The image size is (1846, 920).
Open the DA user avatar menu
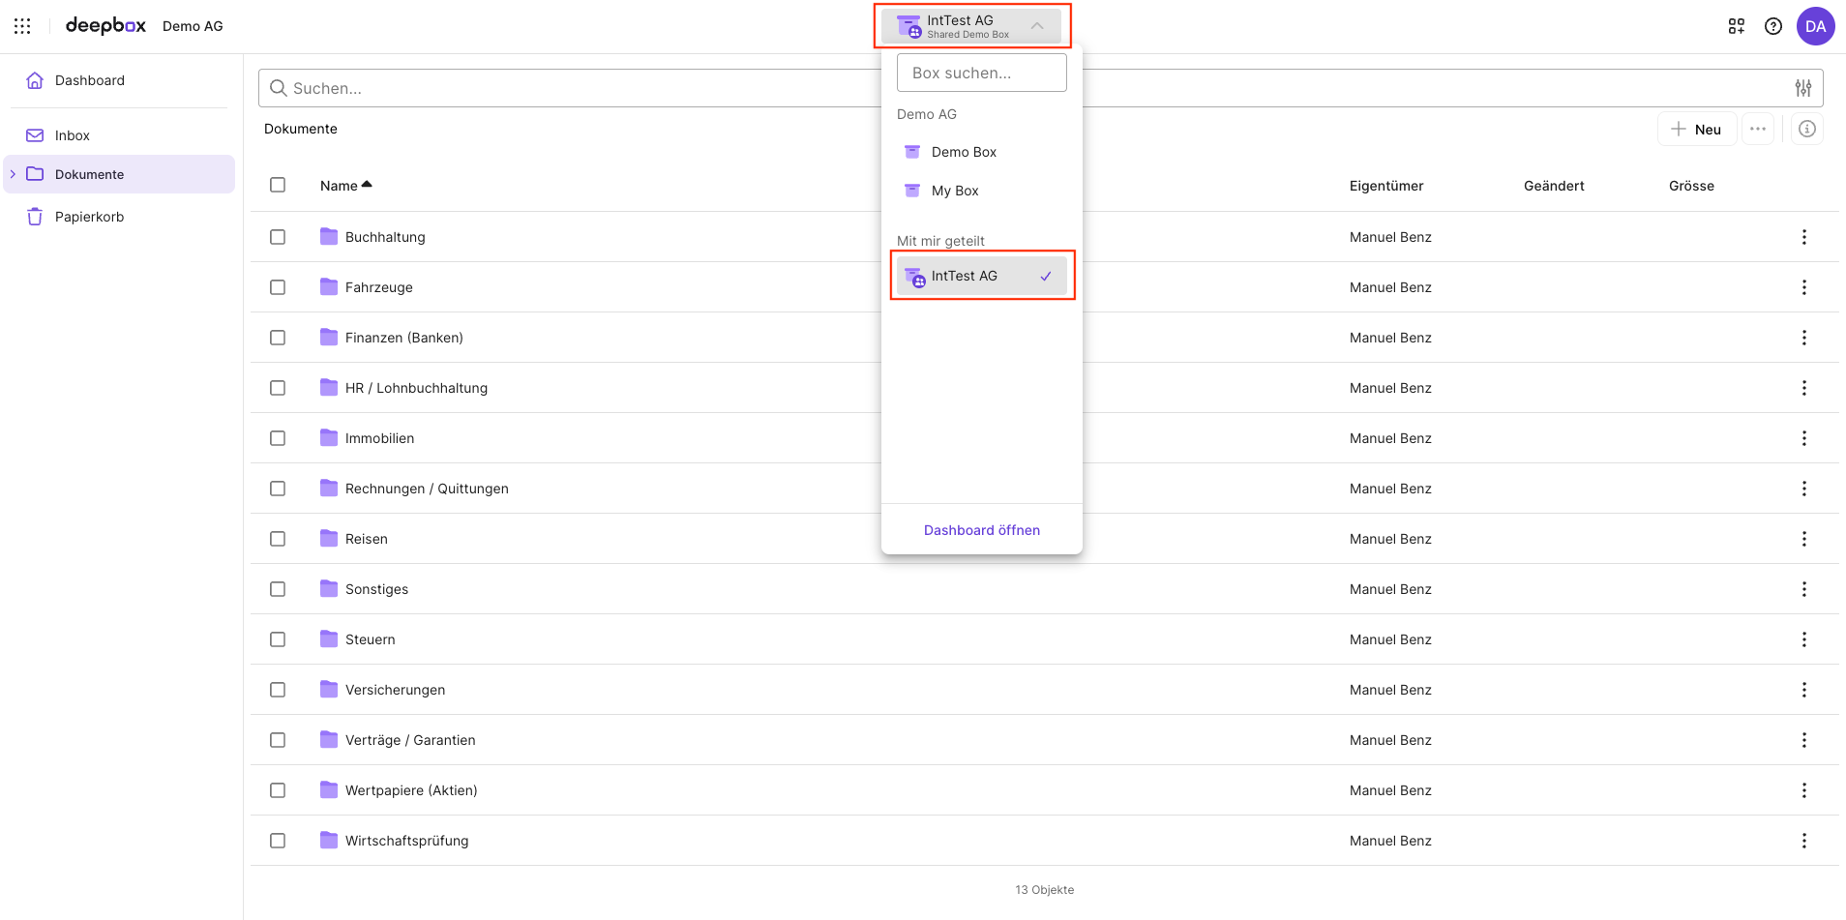[1815, 26]
